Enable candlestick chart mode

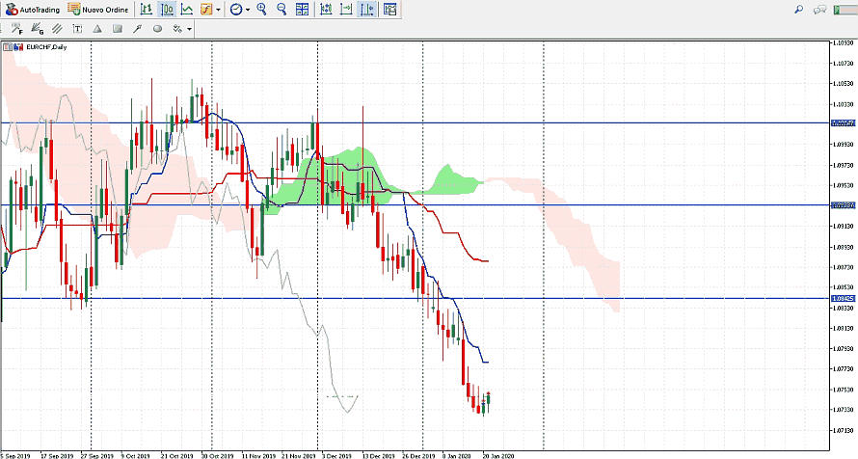pyautogui.click(x=167, y=9)
